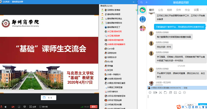Select member 19国贸三班杨亚赛
Viewport: 207px width, 109px height.
click(x=115, y=87)
